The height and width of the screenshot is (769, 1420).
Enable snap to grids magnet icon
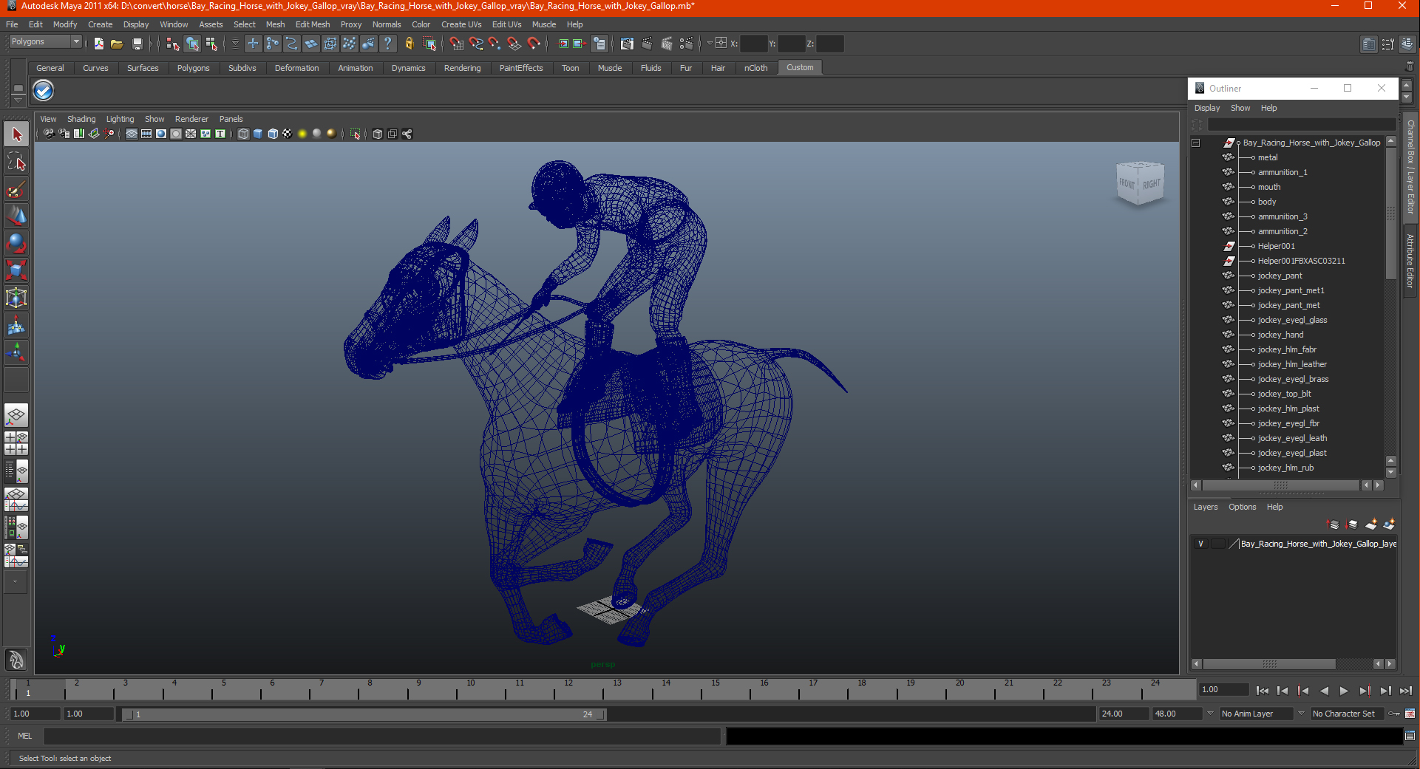(456, 44)
